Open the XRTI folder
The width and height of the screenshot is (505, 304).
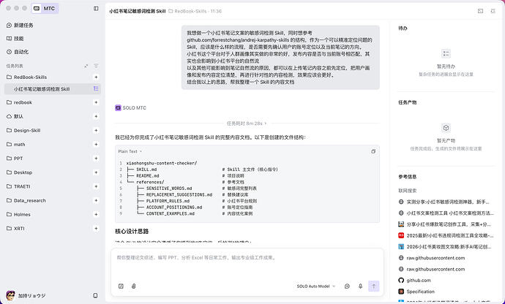15,229
